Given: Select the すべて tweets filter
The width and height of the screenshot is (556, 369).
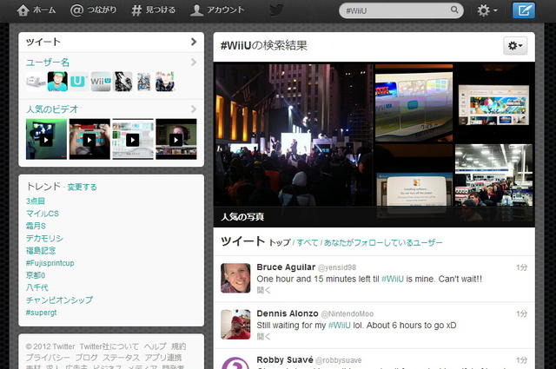Looking at the screenshot, I should click(307, 243).
